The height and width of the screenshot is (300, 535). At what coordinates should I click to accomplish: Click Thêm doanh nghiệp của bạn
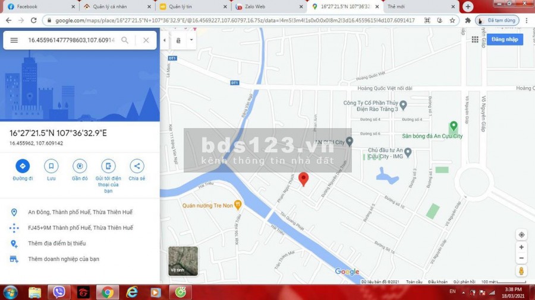[80, 259]
